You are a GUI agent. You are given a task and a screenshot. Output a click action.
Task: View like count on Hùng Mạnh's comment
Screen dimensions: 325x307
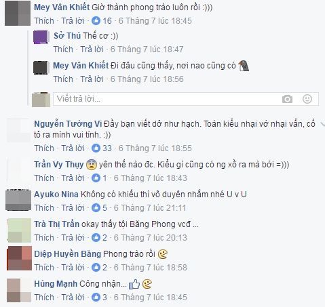[99, 298]
